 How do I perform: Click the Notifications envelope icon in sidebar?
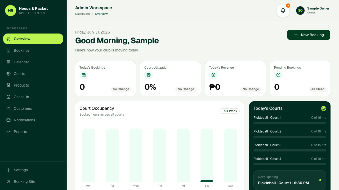pos(8,120)
